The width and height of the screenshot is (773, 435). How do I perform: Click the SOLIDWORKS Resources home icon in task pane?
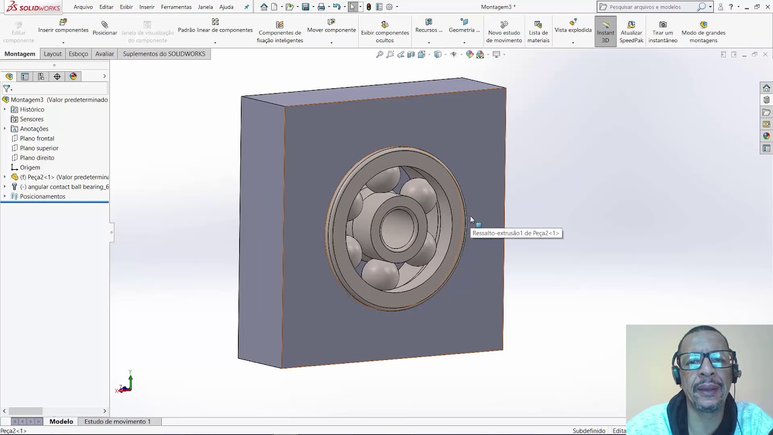[766, 88]
